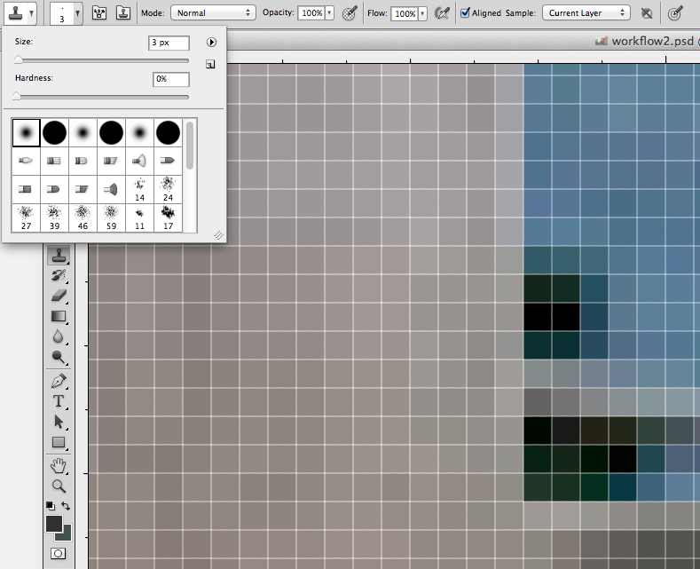Click the brush picker resize grip corner
The width and height of the screenshot is (700, 569).
pos(218,235)
